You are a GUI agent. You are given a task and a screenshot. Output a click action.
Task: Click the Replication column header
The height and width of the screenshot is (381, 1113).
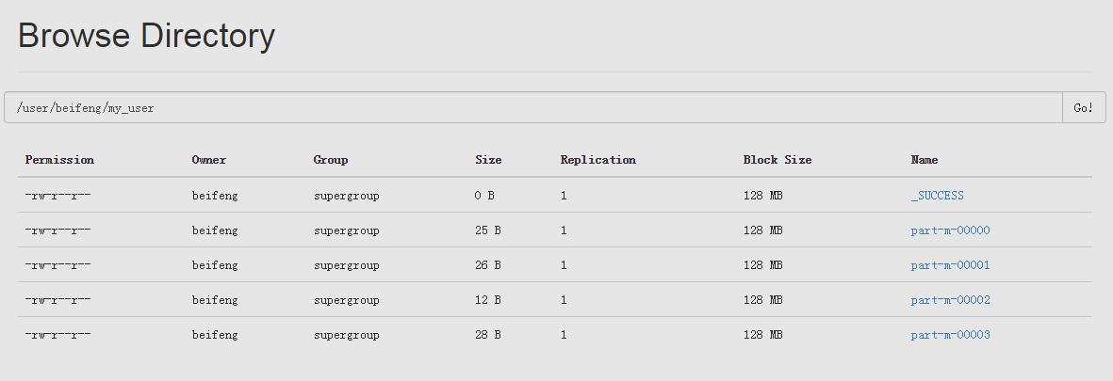coord(597,159)
